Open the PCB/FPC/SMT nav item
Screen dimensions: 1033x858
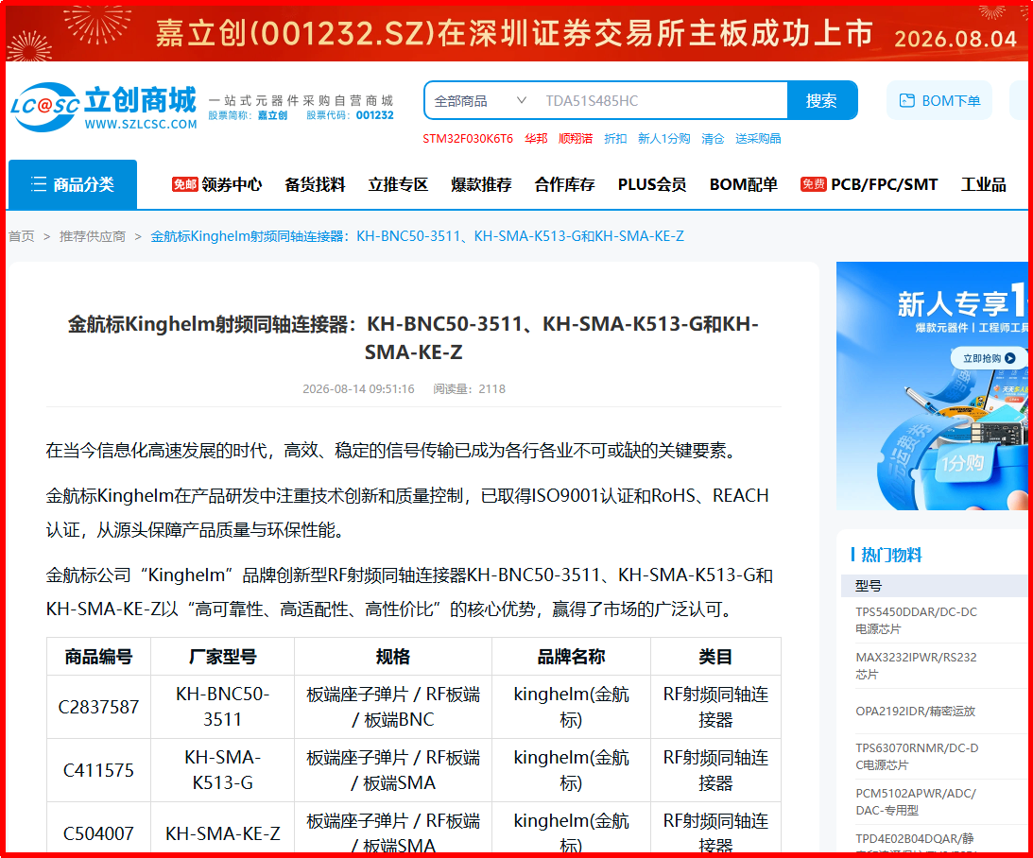click(884, 184)
